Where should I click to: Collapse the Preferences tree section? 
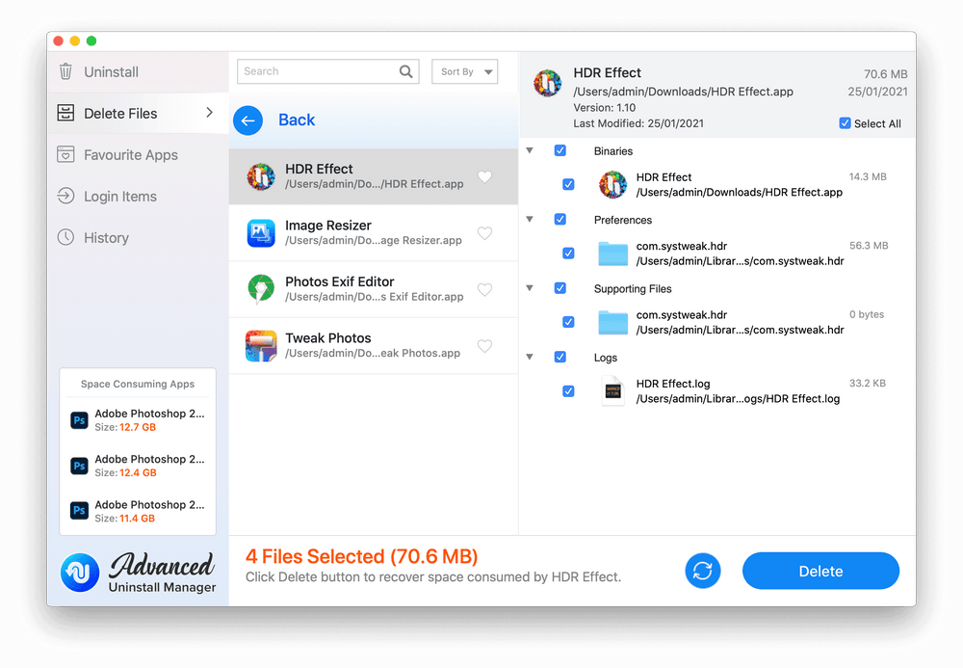(x=529, y=219)
